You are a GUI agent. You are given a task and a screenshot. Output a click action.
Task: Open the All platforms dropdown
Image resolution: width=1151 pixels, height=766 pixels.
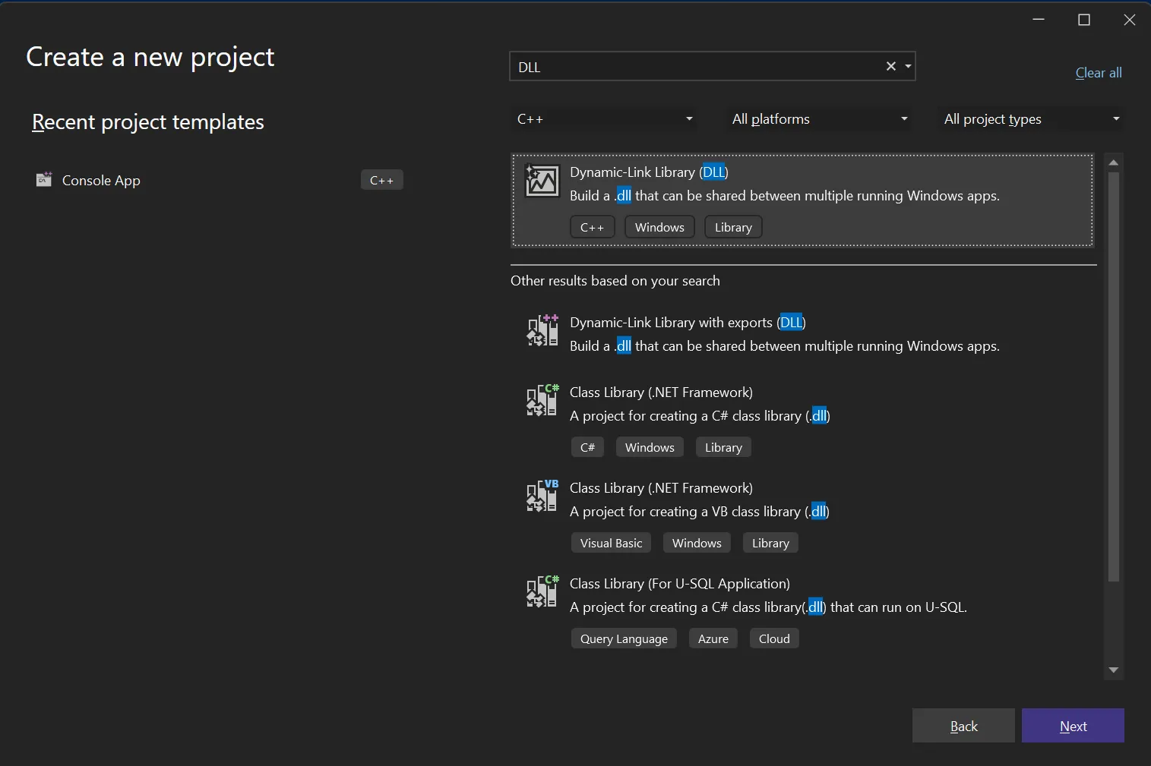pyautogui.click(x=819, y=118)
